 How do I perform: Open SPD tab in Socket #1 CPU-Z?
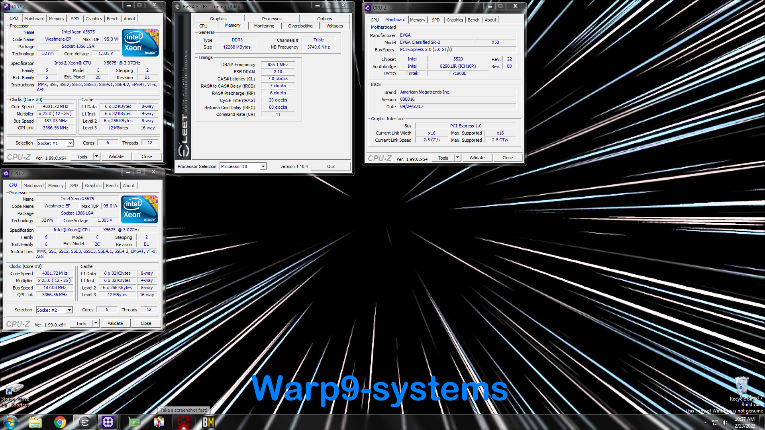(75, 19)
